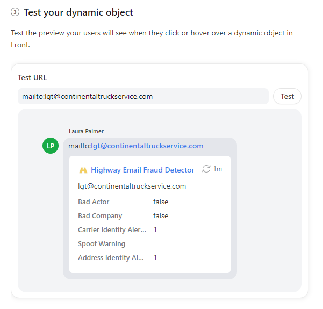The width and height of the screenshot is (323, 309).
Task: Click the step 3 circled number icon
Action: click(15, 12)
